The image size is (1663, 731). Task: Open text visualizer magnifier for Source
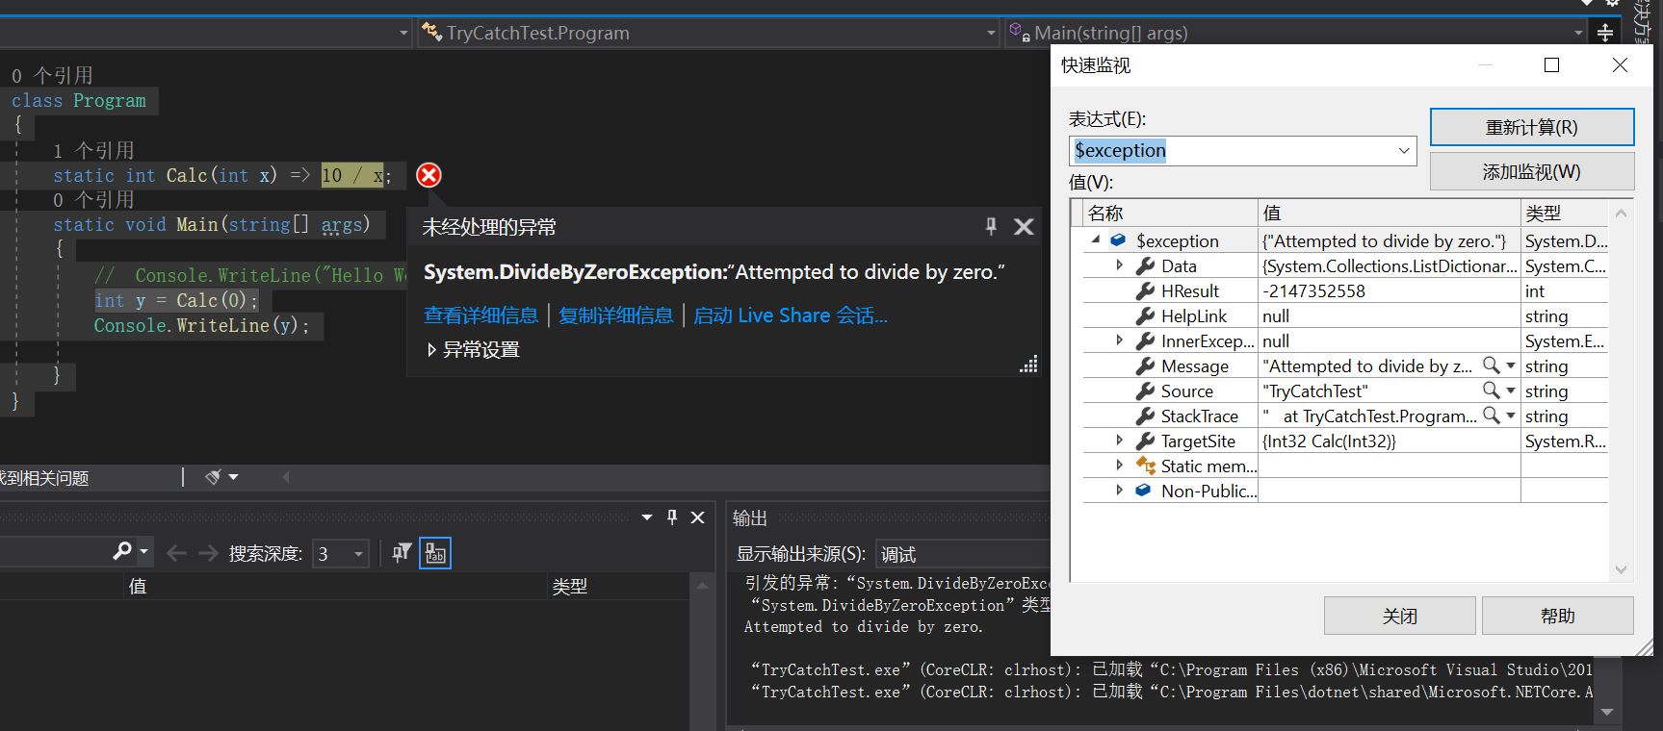[x=1491, y=391]
